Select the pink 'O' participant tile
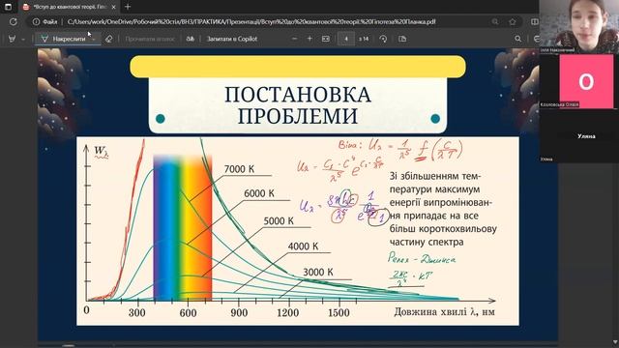This screenshot has width=619, height=348. coord(586,81)
